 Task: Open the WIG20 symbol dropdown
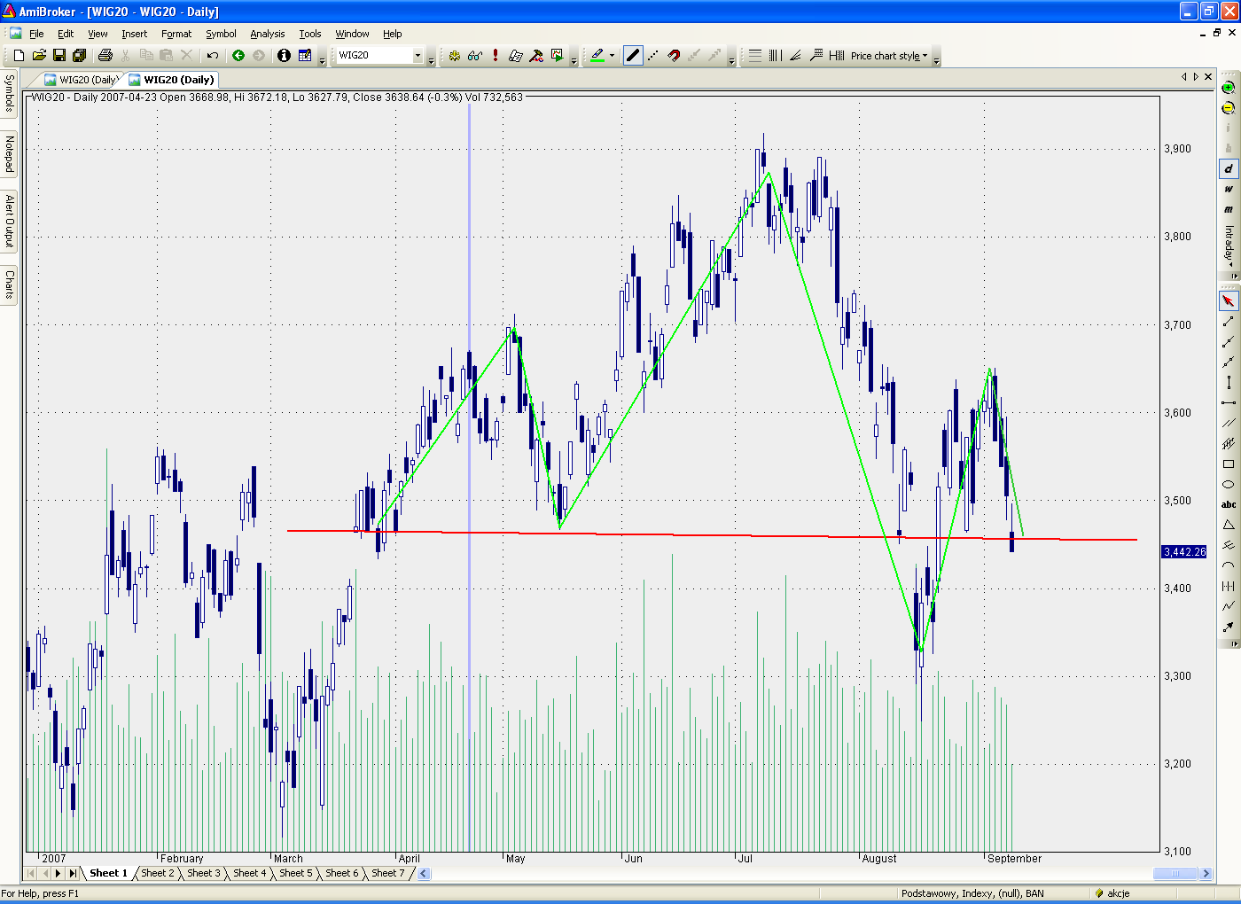(418, 56)
